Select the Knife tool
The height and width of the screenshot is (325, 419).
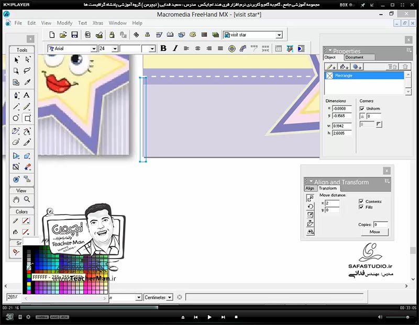pos(27,142)
